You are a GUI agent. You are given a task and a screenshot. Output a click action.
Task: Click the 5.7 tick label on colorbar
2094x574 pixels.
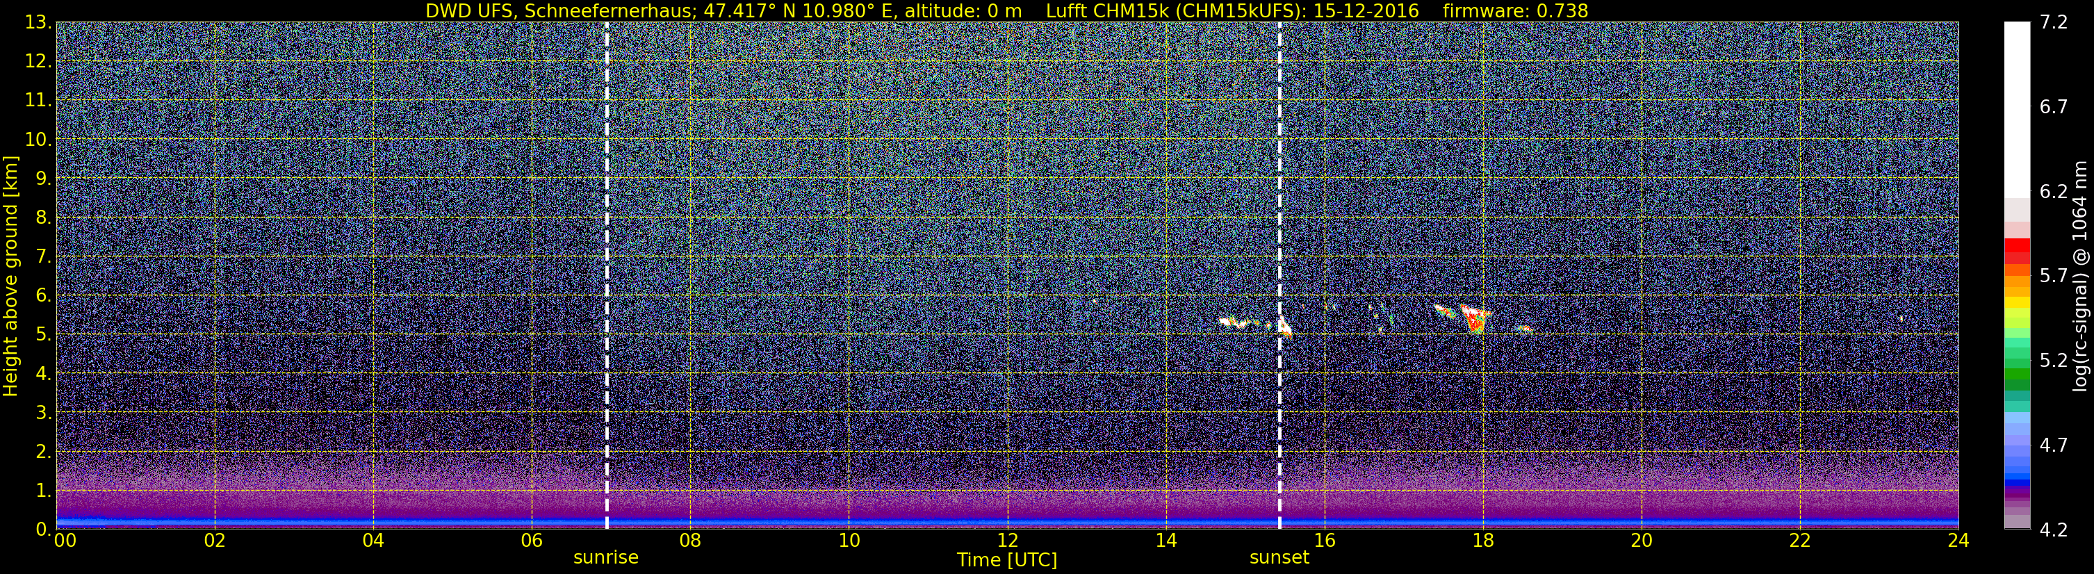pyautogui.click(x=2054, y=277)
